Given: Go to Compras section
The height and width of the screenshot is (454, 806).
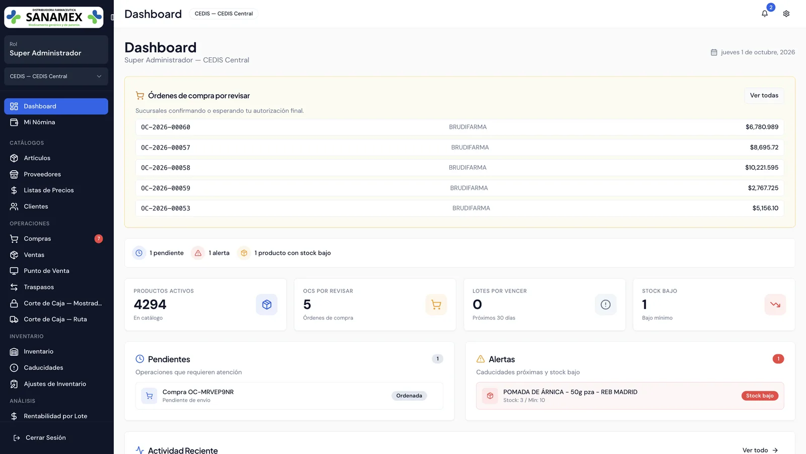Looking at the screenshot, I should (56, 239).
